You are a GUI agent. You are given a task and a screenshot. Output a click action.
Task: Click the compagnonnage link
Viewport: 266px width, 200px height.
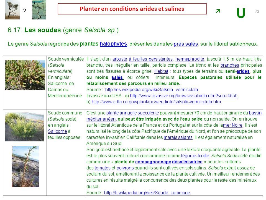pyautogui.click(x=153, y=162)
